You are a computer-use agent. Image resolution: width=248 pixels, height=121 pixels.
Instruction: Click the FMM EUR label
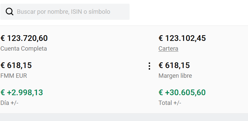pos(13,76)
